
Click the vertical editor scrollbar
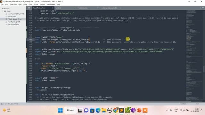[x=204, y=69]
